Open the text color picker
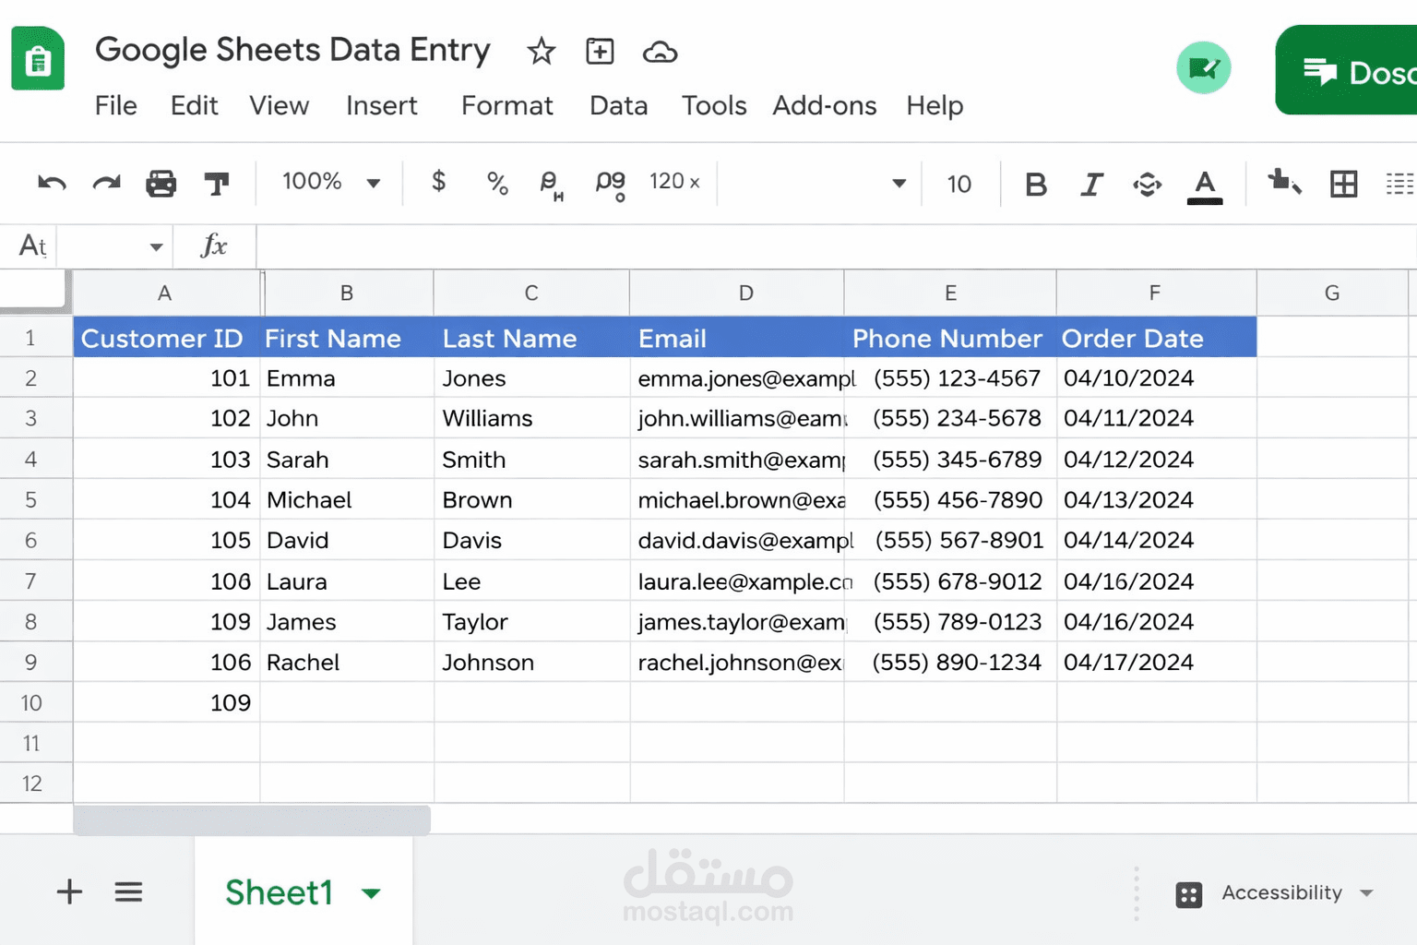 [x=1205, y=185]
